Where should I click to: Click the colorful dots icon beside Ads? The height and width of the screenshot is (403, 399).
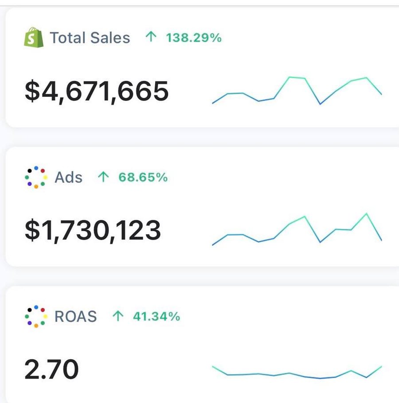(36, 177)
